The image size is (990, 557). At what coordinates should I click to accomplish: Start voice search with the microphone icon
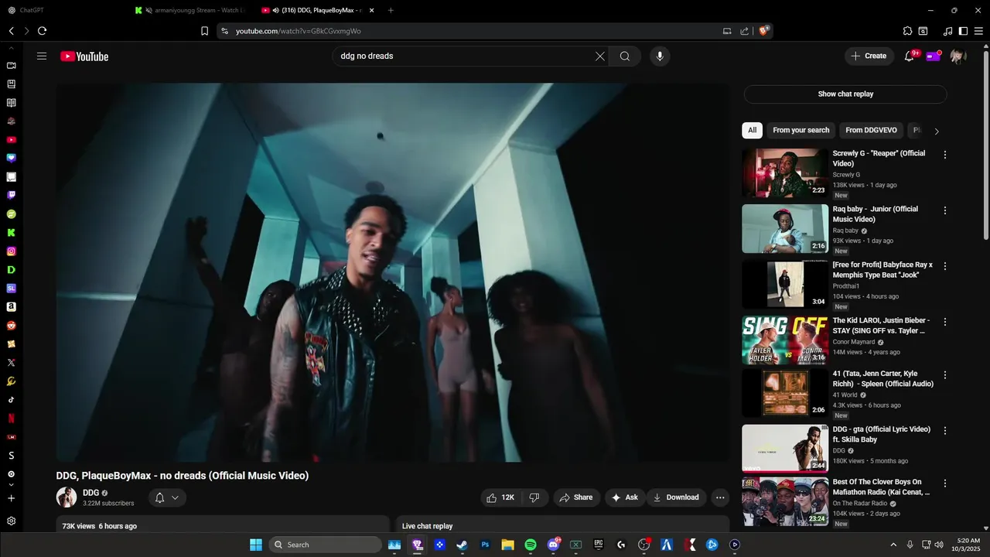[x=660, y=56]
